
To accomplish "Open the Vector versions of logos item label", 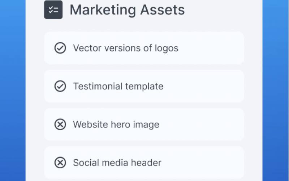I will [126, 48].
